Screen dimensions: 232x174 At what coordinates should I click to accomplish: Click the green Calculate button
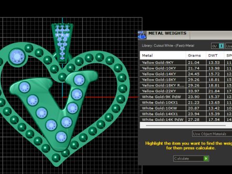[x=191, y=159]
